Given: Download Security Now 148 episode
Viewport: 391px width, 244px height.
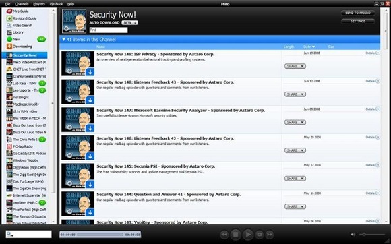Looking at the screenshot, I should (90, 100).
